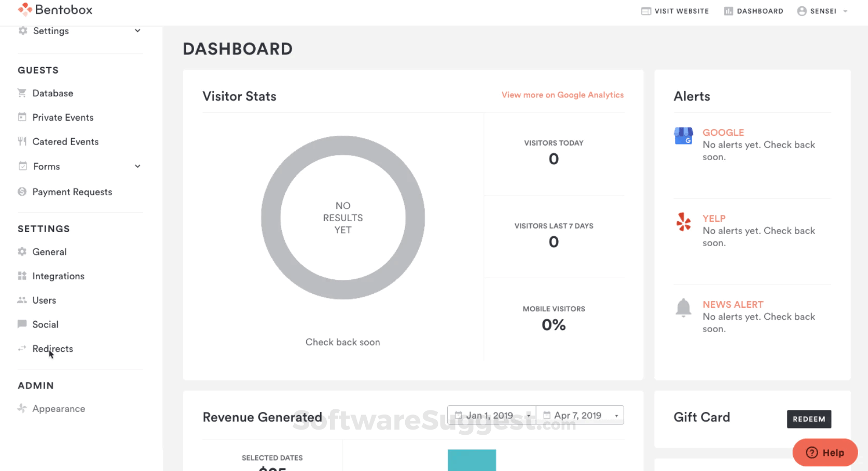The width and height of the screenshot is (868, 471).
Task: Click the Bentobox logo icon
Action: pos(25,9)
